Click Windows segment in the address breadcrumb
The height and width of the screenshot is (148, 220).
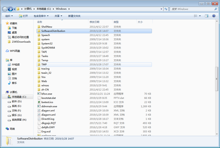coord(61,9)
